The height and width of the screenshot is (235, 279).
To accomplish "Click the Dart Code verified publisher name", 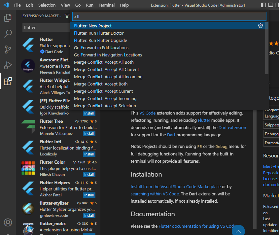I will [54, 52].
